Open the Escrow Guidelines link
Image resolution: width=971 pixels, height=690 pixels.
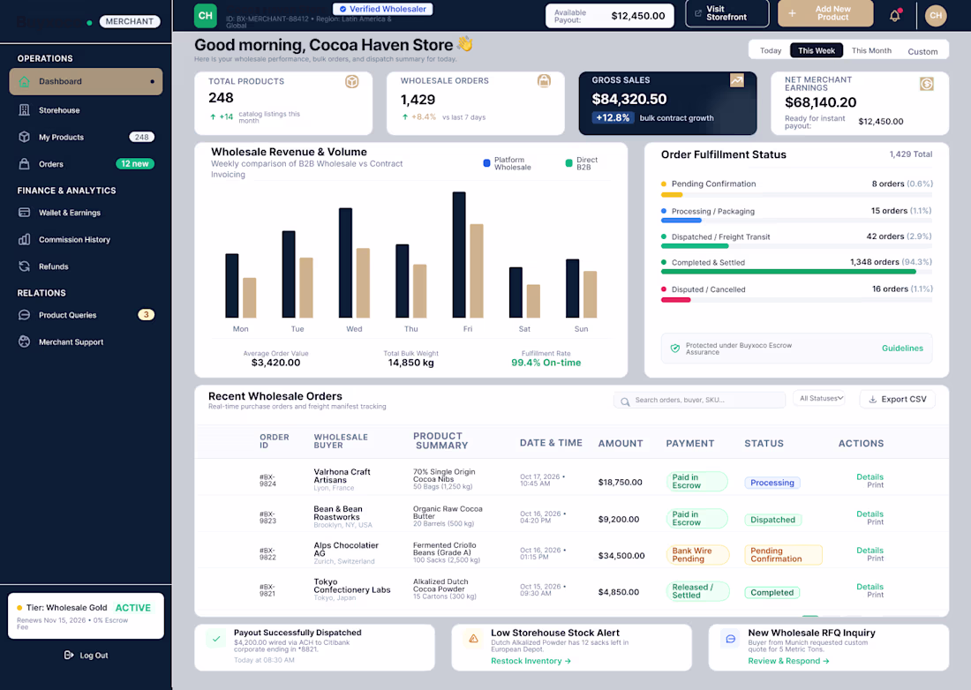coord(902,349)
